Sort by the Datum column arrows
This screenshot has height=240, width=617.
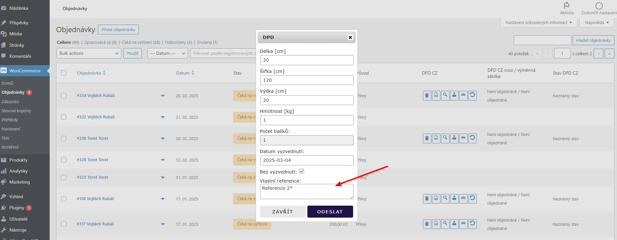pyautogui.click(x=193, y=73)
